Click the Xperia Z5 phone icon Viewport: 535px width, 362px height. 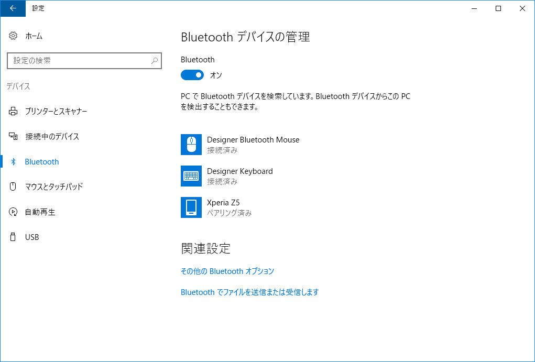click(x=191, y=207)
